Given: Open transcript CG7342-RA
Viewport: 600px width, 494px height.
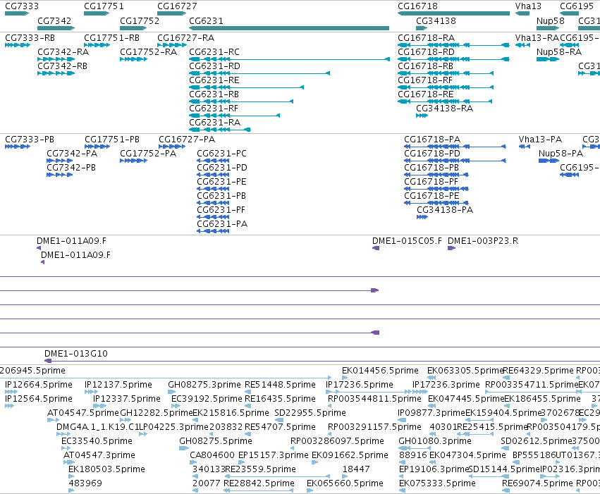Looking at the screenshot, I should (x=63, y=52).
